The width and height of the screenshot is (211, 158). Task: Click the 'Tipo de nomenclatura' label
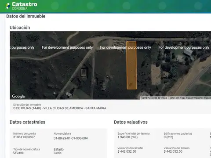(26, 149)
